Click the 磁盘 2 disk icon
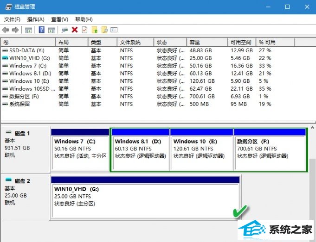The width and height of the screenshot is (316, 242). (8, 180)
